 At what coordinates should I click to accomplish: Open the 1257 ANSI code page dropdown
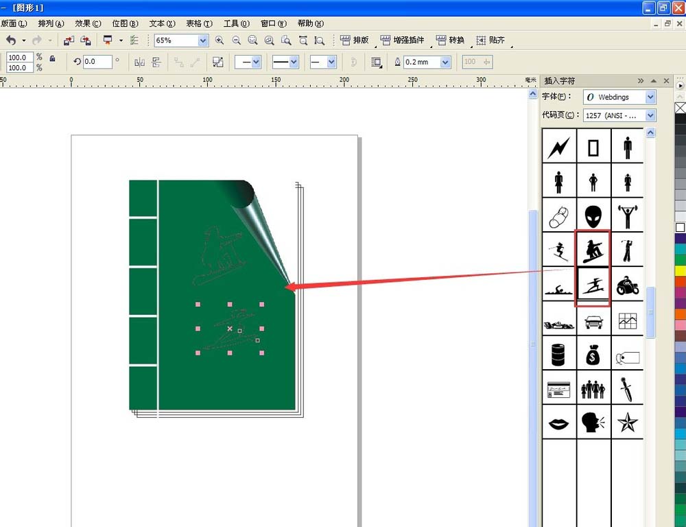coord(650,115)
